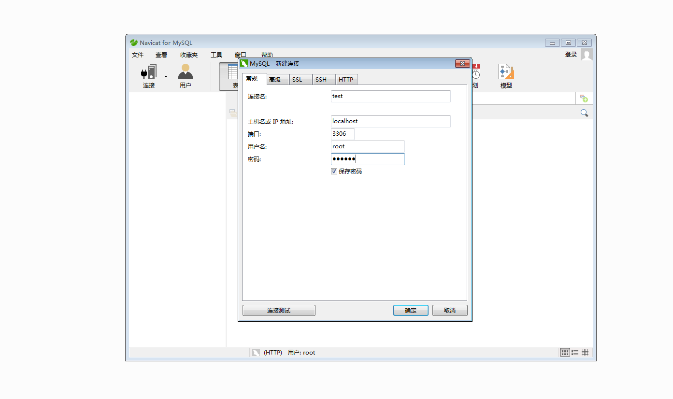Screen dimensions: 673x399
Task: Click the 模型 (Model) toolbar icon
Action: [x=506, y=72]
